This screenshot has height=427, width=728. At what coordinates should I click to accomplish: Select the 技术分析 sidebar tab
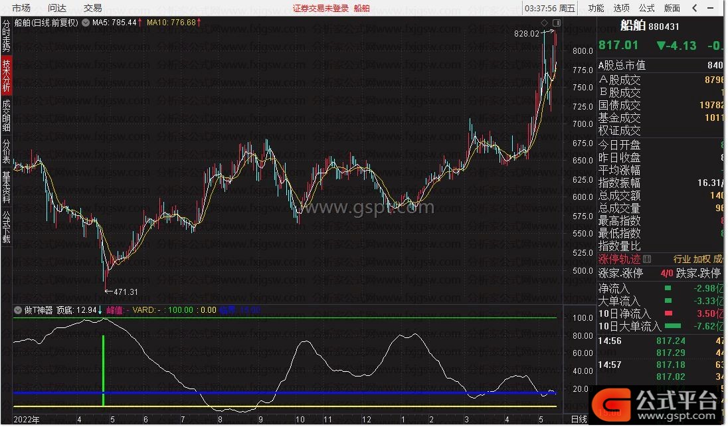[x=6, y=76]
